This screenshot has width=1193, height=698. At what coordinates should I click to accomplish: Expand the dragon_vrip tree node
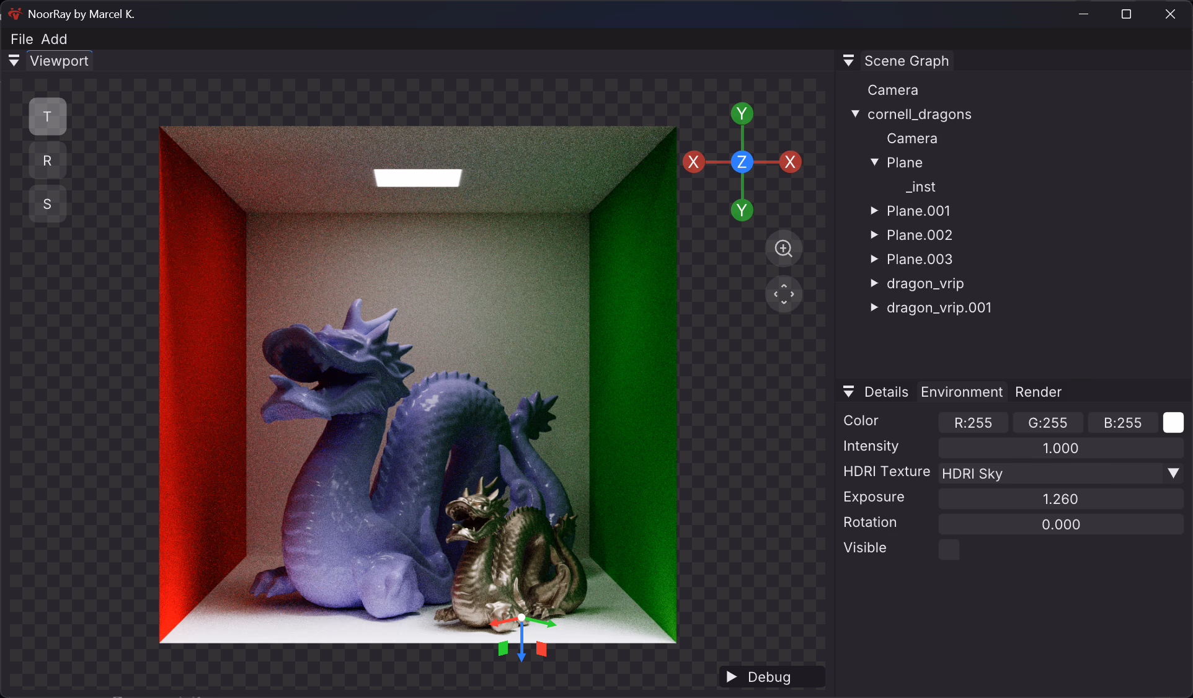tap(874, 283)
